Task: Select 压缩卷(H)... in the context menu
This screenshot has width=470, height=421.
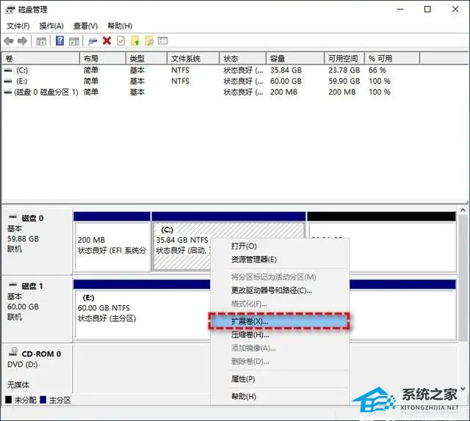Action: pos(280,334)
